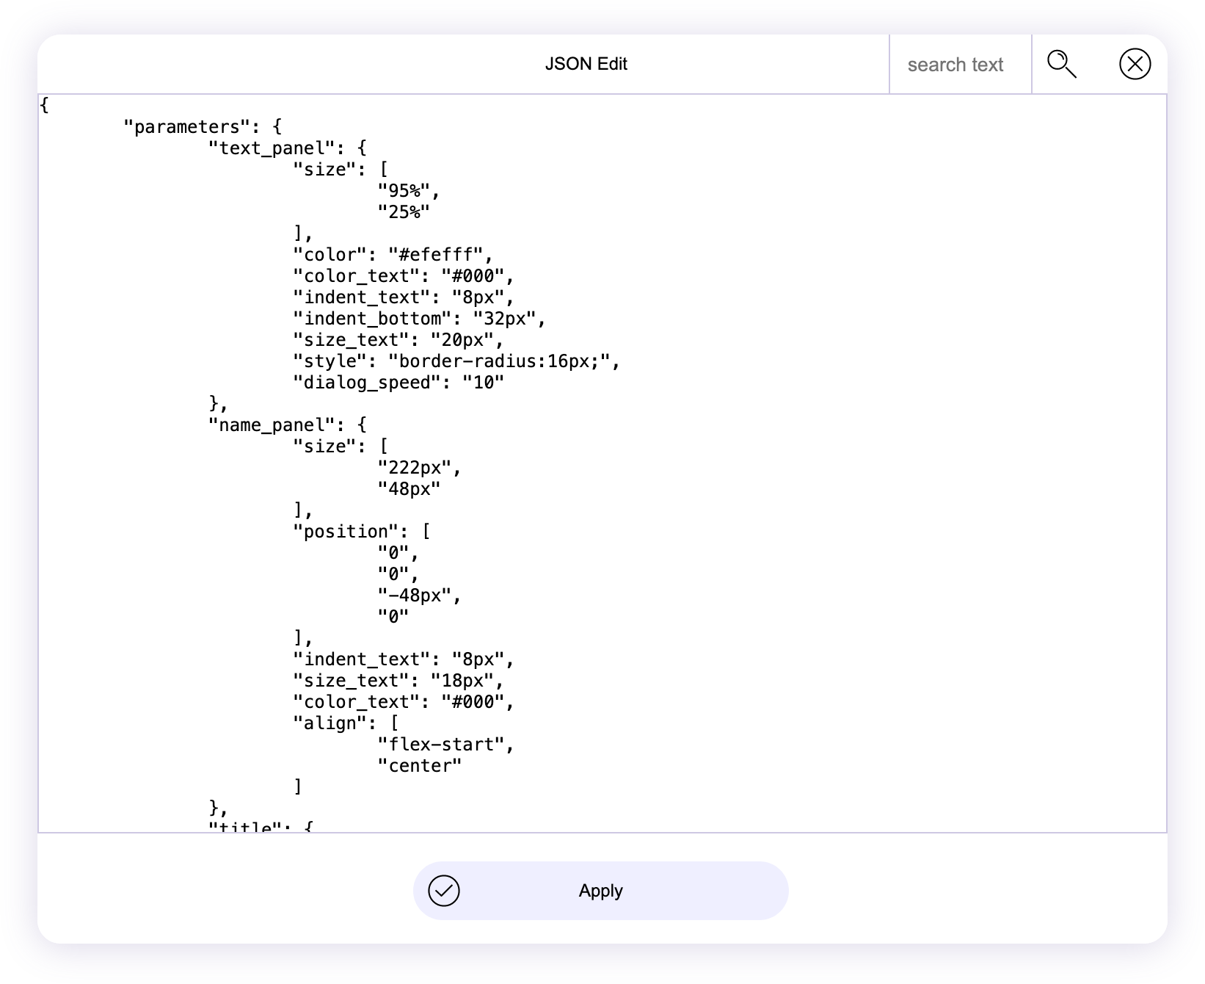The width and height of the screenshot is (1205, 984).
Task: Place cursor on the "95%" value
Action: pos(404,191)
